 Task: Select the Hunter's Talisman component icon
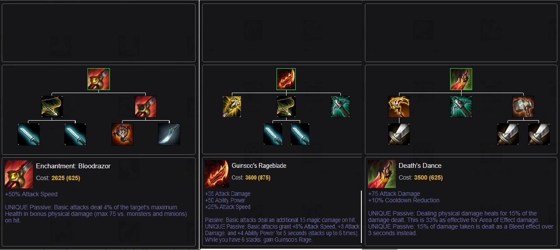(x=122, y=134)
